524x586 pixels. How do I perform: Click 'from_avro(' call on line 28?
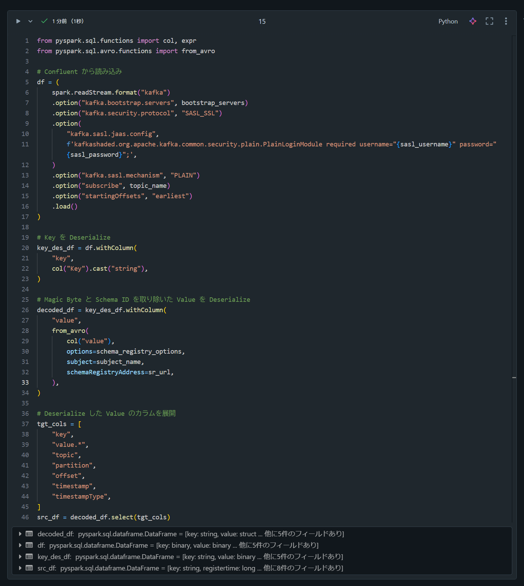click(x=70, y=331)
